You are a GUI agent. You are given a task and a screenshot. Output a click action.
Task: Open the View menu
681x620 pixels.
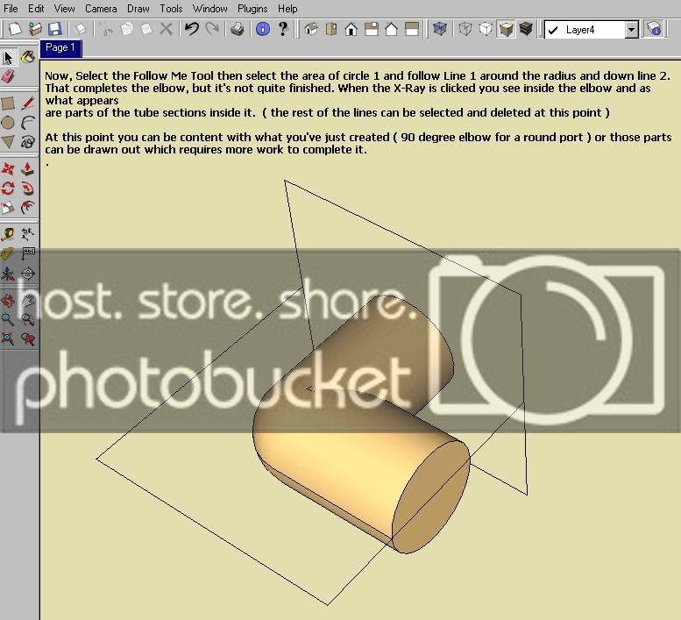click(64, 8)
